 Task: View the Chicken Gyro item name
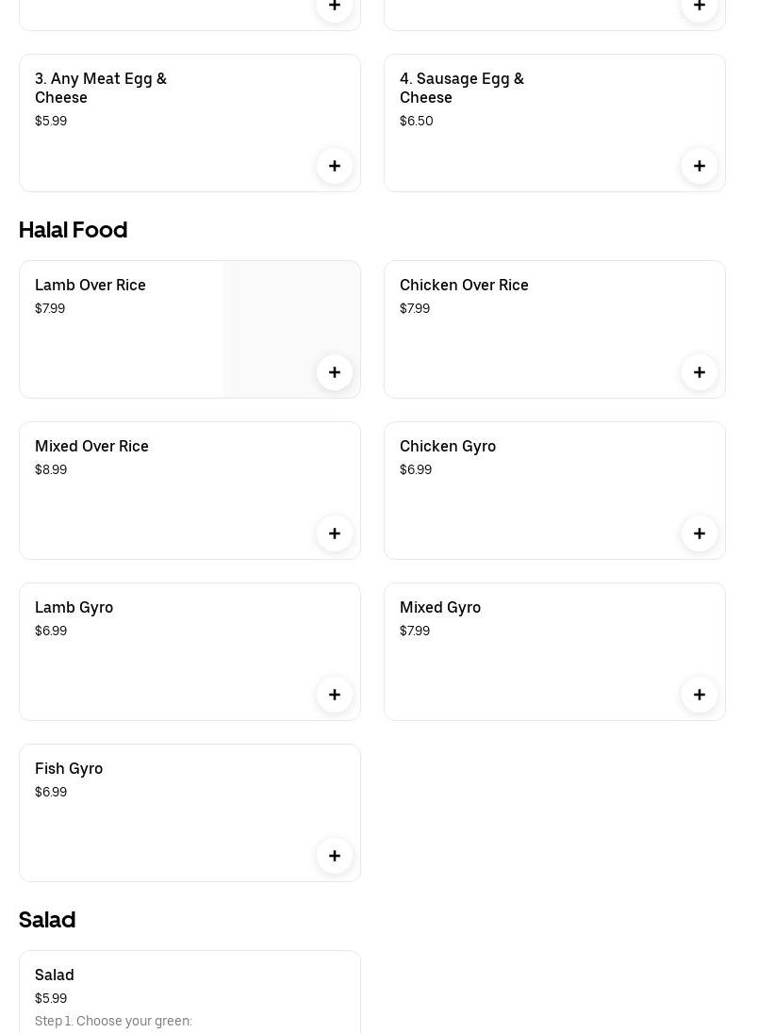pos(448,446)
